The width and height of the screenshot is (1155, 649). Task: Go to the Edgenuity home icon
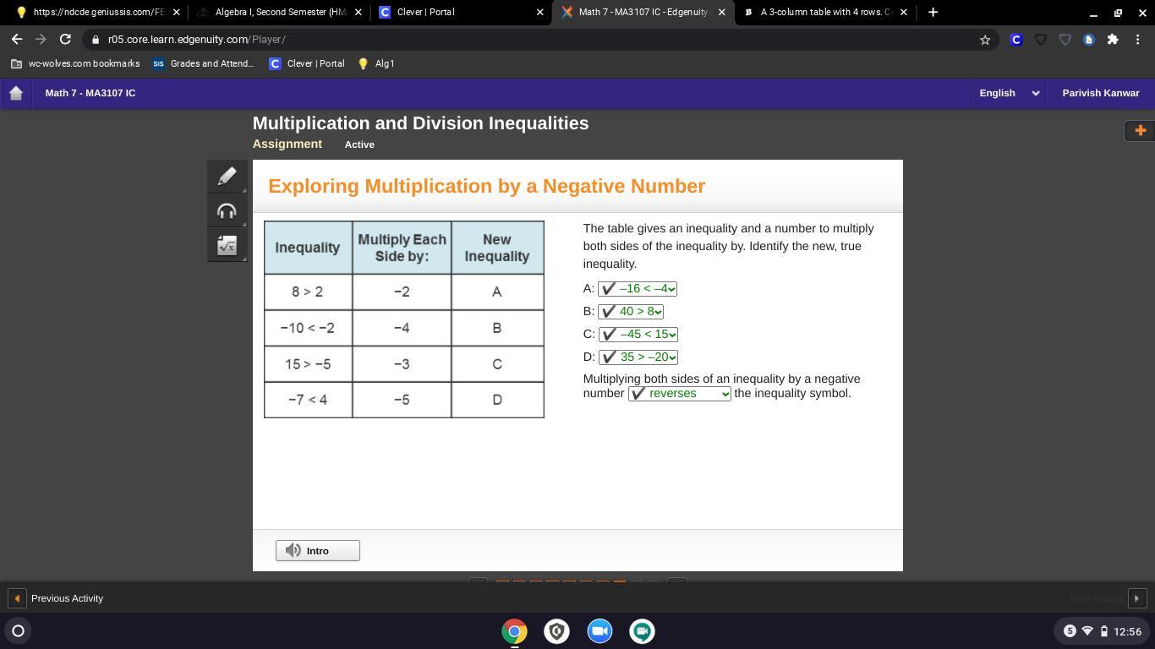point(16,93)
